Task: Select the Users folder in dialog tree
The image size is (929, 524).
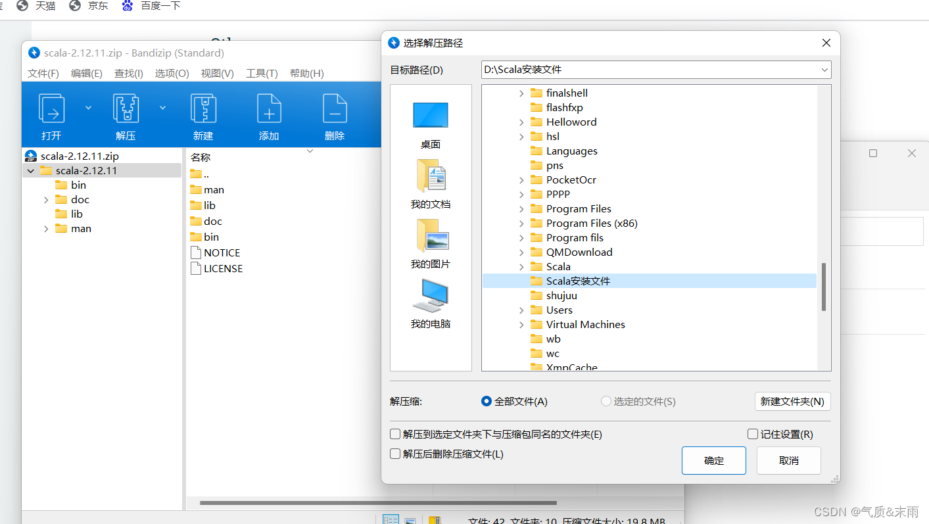Action: pos(559,310)
